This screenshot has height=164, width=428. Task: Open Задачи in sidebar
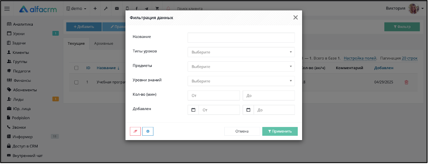tap(16, 43)
